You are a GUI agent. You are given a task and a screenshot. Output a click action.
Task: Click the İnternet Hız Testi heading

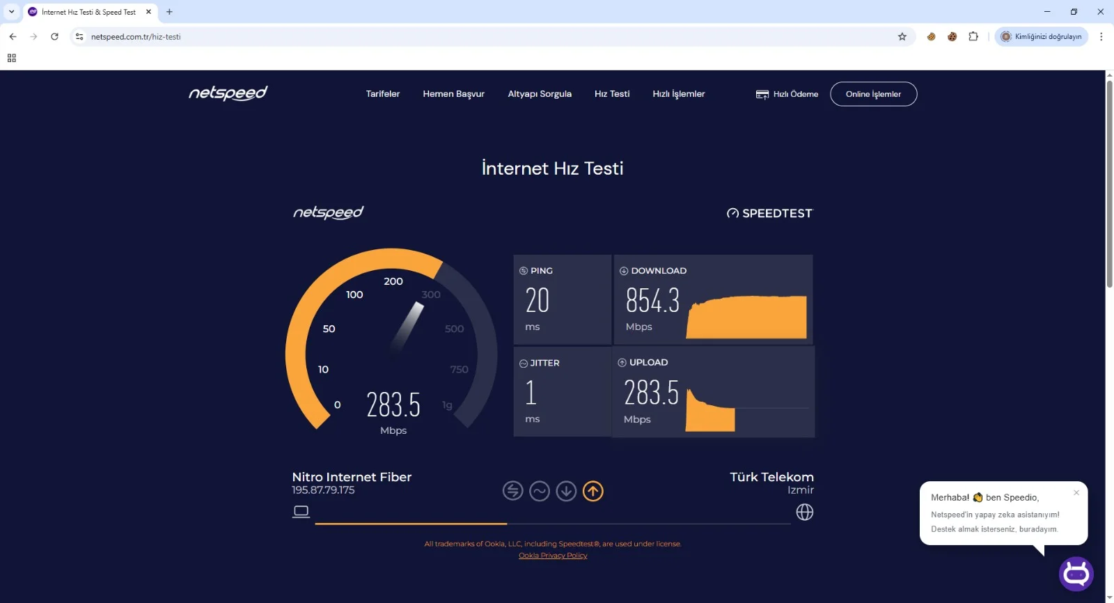click(x=553, y=169)
